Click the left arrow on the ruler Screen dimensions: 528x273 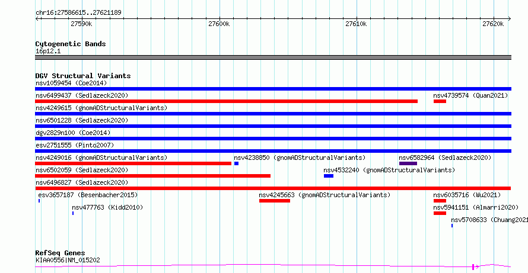click(x=37, y=19)
